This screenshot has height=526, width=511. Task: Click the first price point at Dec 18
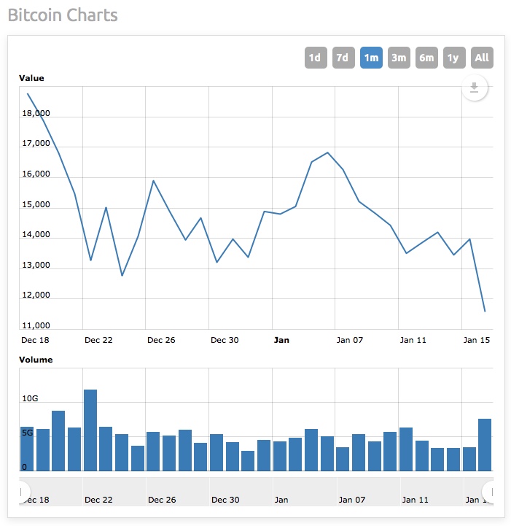(x=28, y=93)
